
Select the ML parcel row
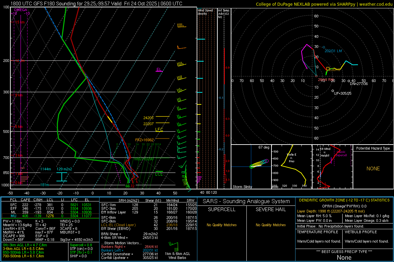coord(50,212)
